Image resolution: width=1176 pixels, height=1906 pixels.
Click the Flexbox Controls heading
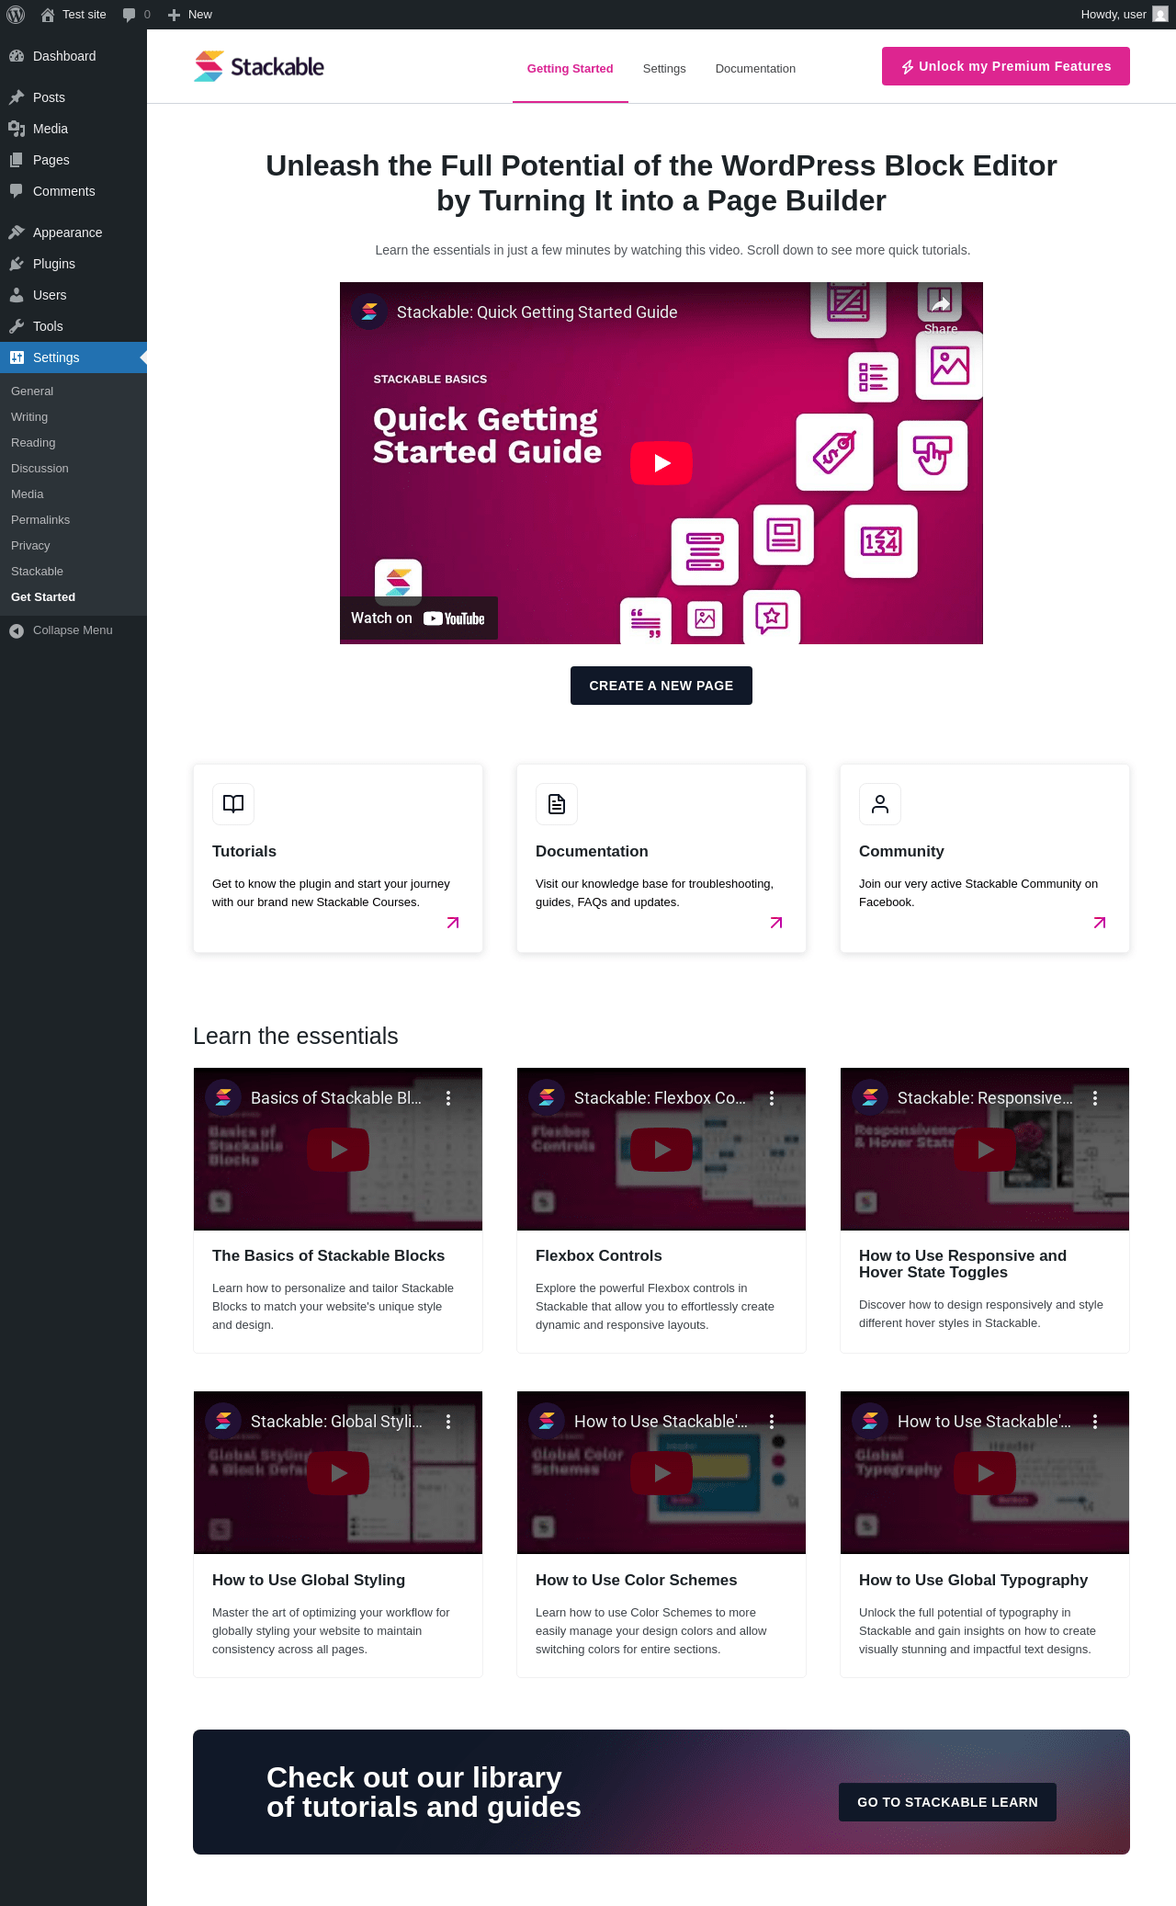pyautogui.click(x=598, y=1256)
